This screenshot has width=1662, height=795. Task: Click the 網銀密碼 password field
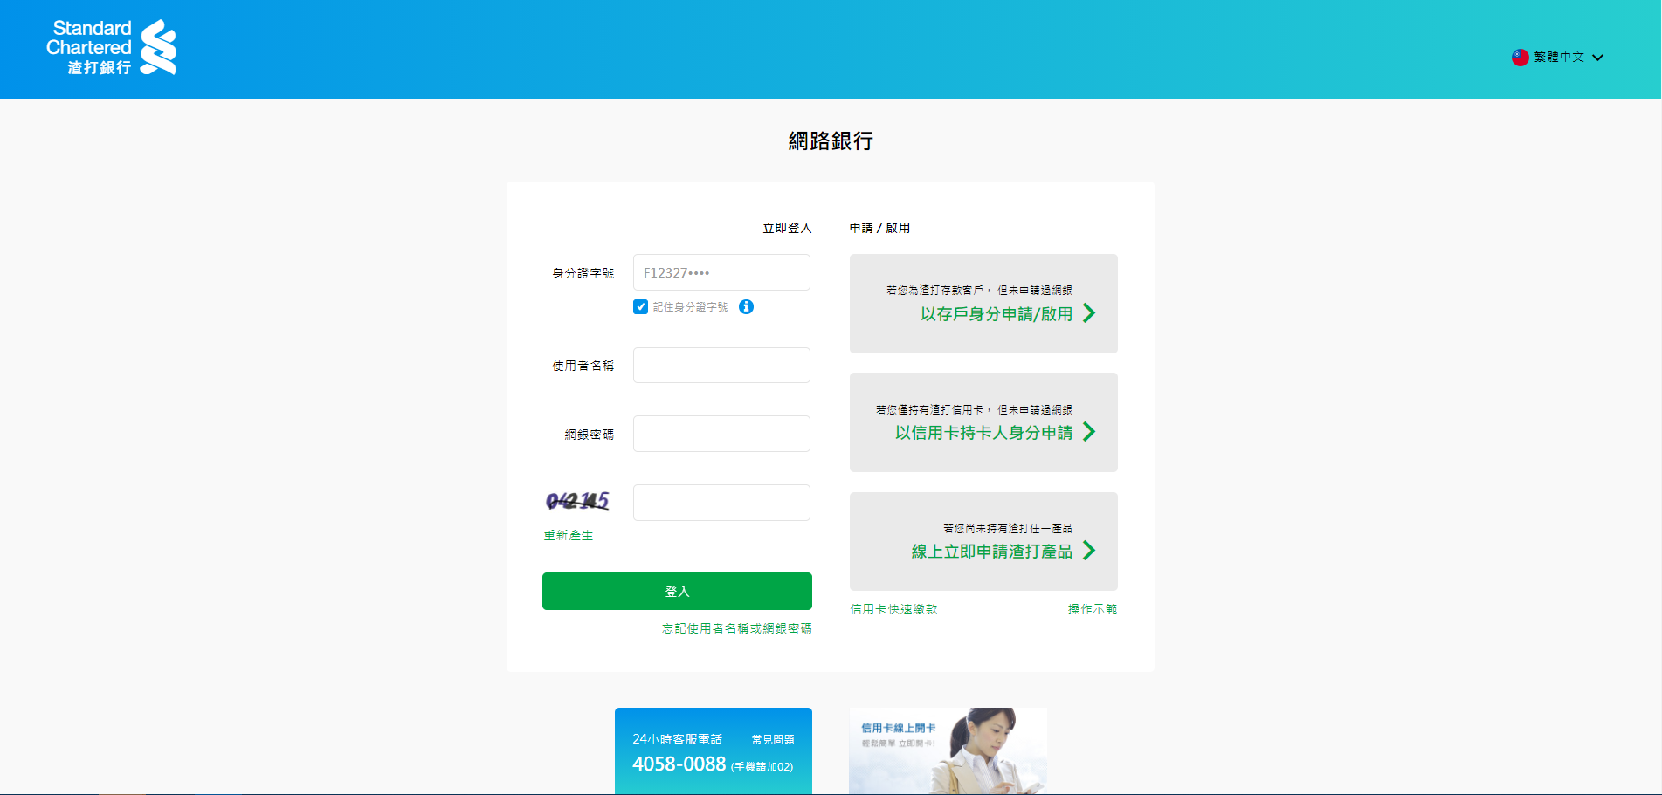point(721,434)
